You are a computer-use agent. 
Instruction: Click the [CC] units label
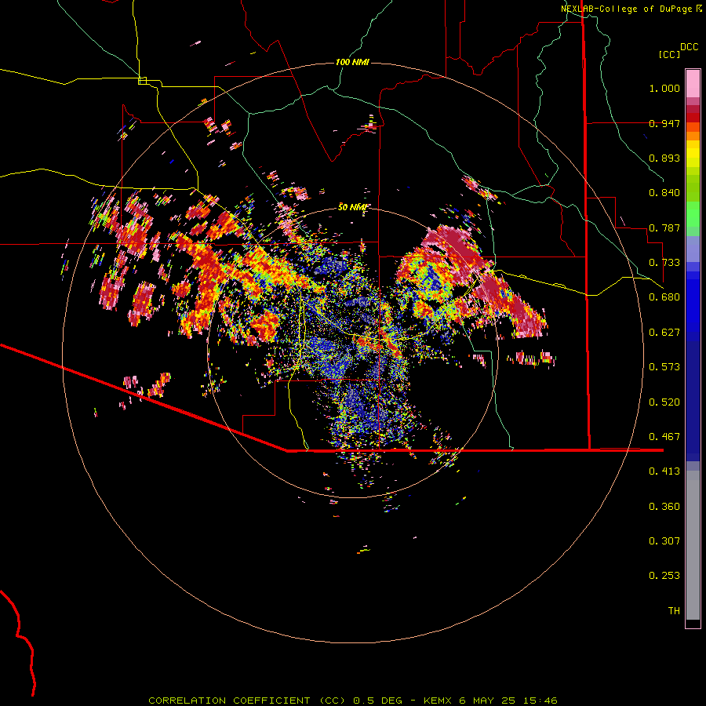pyautogui.click(x=669, y=54)
